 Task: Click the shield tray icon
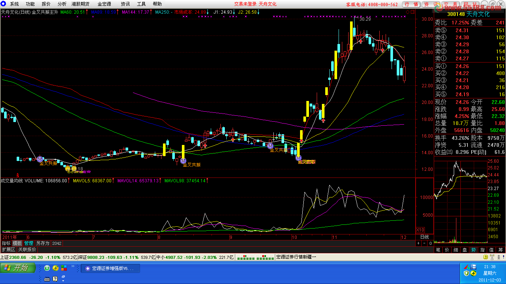pyautogui.click(x=467, y=273)
